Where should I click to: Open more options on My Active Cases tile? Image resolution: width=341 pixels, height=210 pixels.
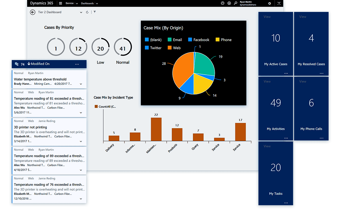286,73
